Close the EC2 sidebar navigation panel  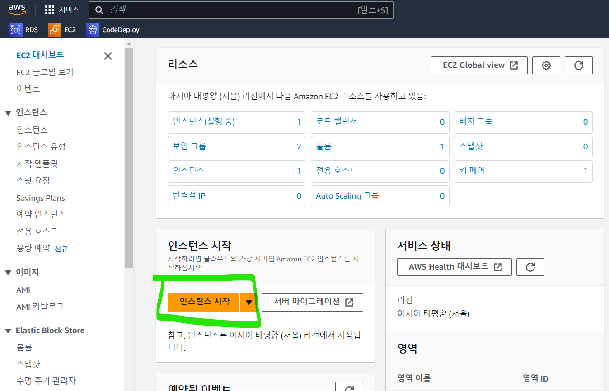[x=108, y=56]
